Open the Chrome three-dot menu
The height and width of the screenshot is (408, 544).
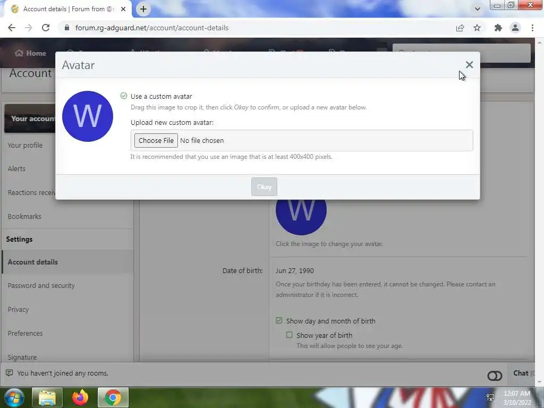pyautogui.click(x=532, y=28)
